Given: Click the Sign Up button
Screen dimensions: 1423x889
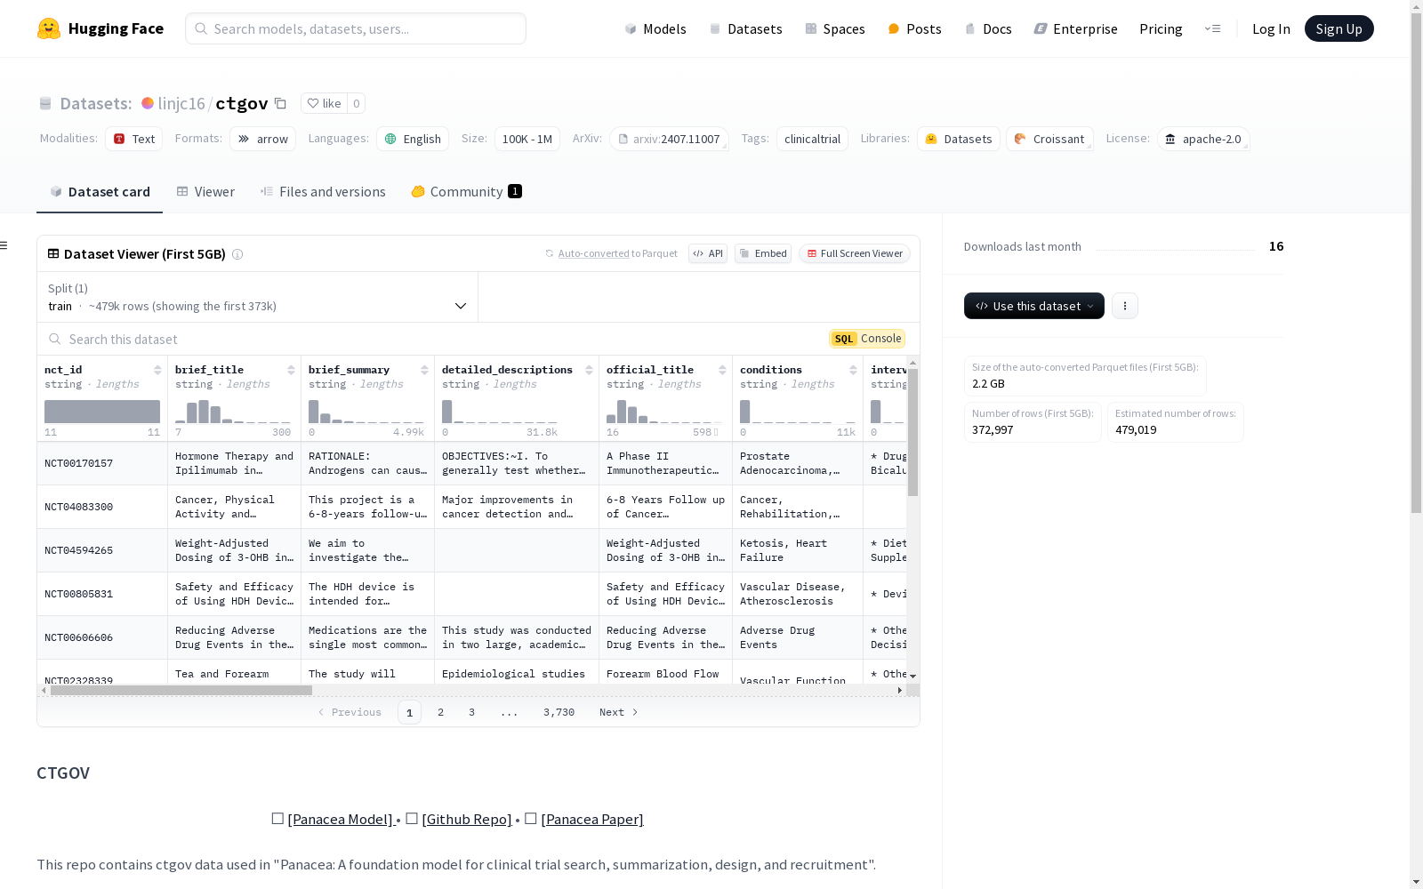Looking at the screenshot, I should [1339, 28].
